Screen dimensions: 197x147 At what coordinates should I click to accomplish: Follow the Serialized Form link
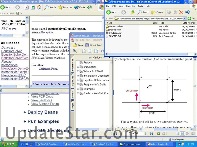point(48,69)
